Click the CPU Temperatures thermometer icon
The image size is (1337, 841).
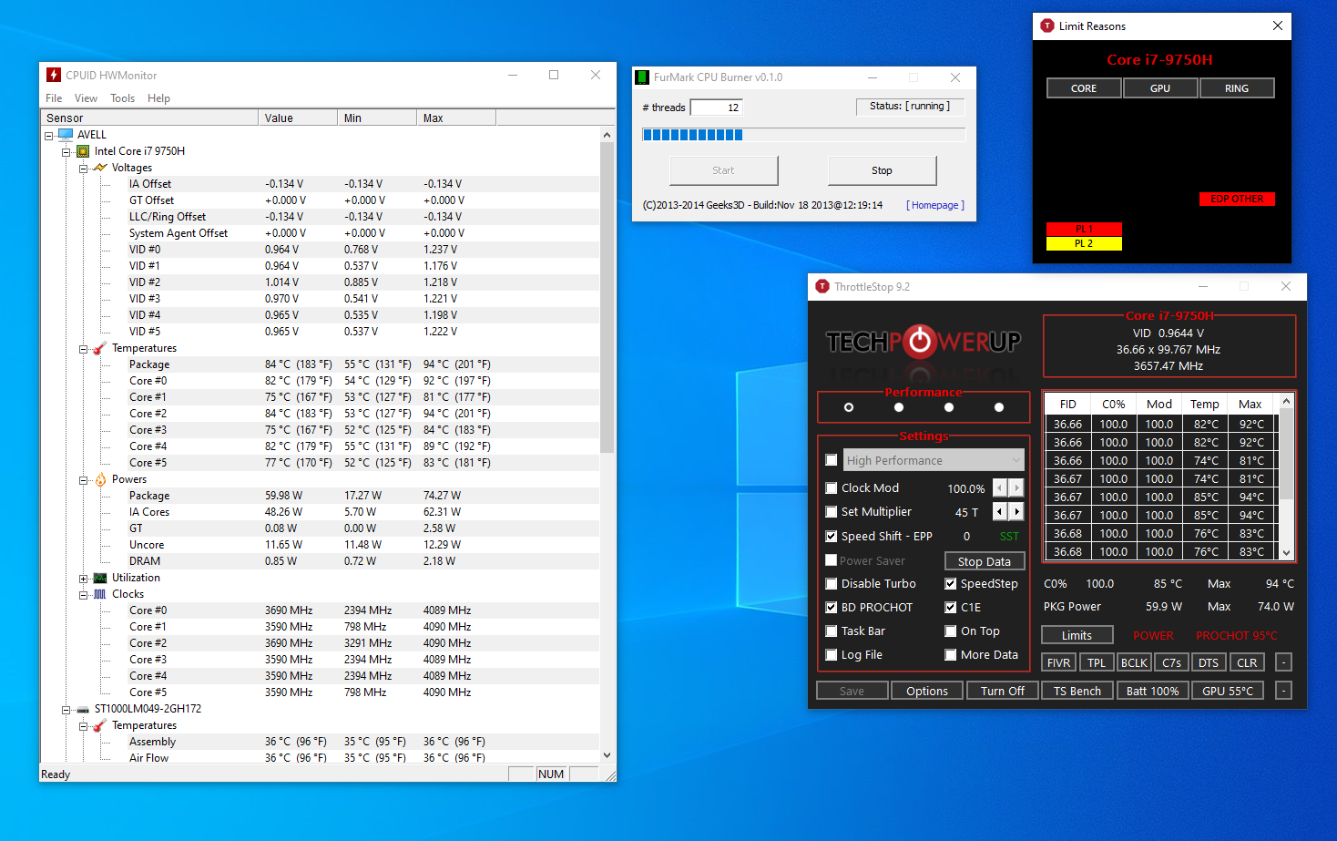click(100, 348)
